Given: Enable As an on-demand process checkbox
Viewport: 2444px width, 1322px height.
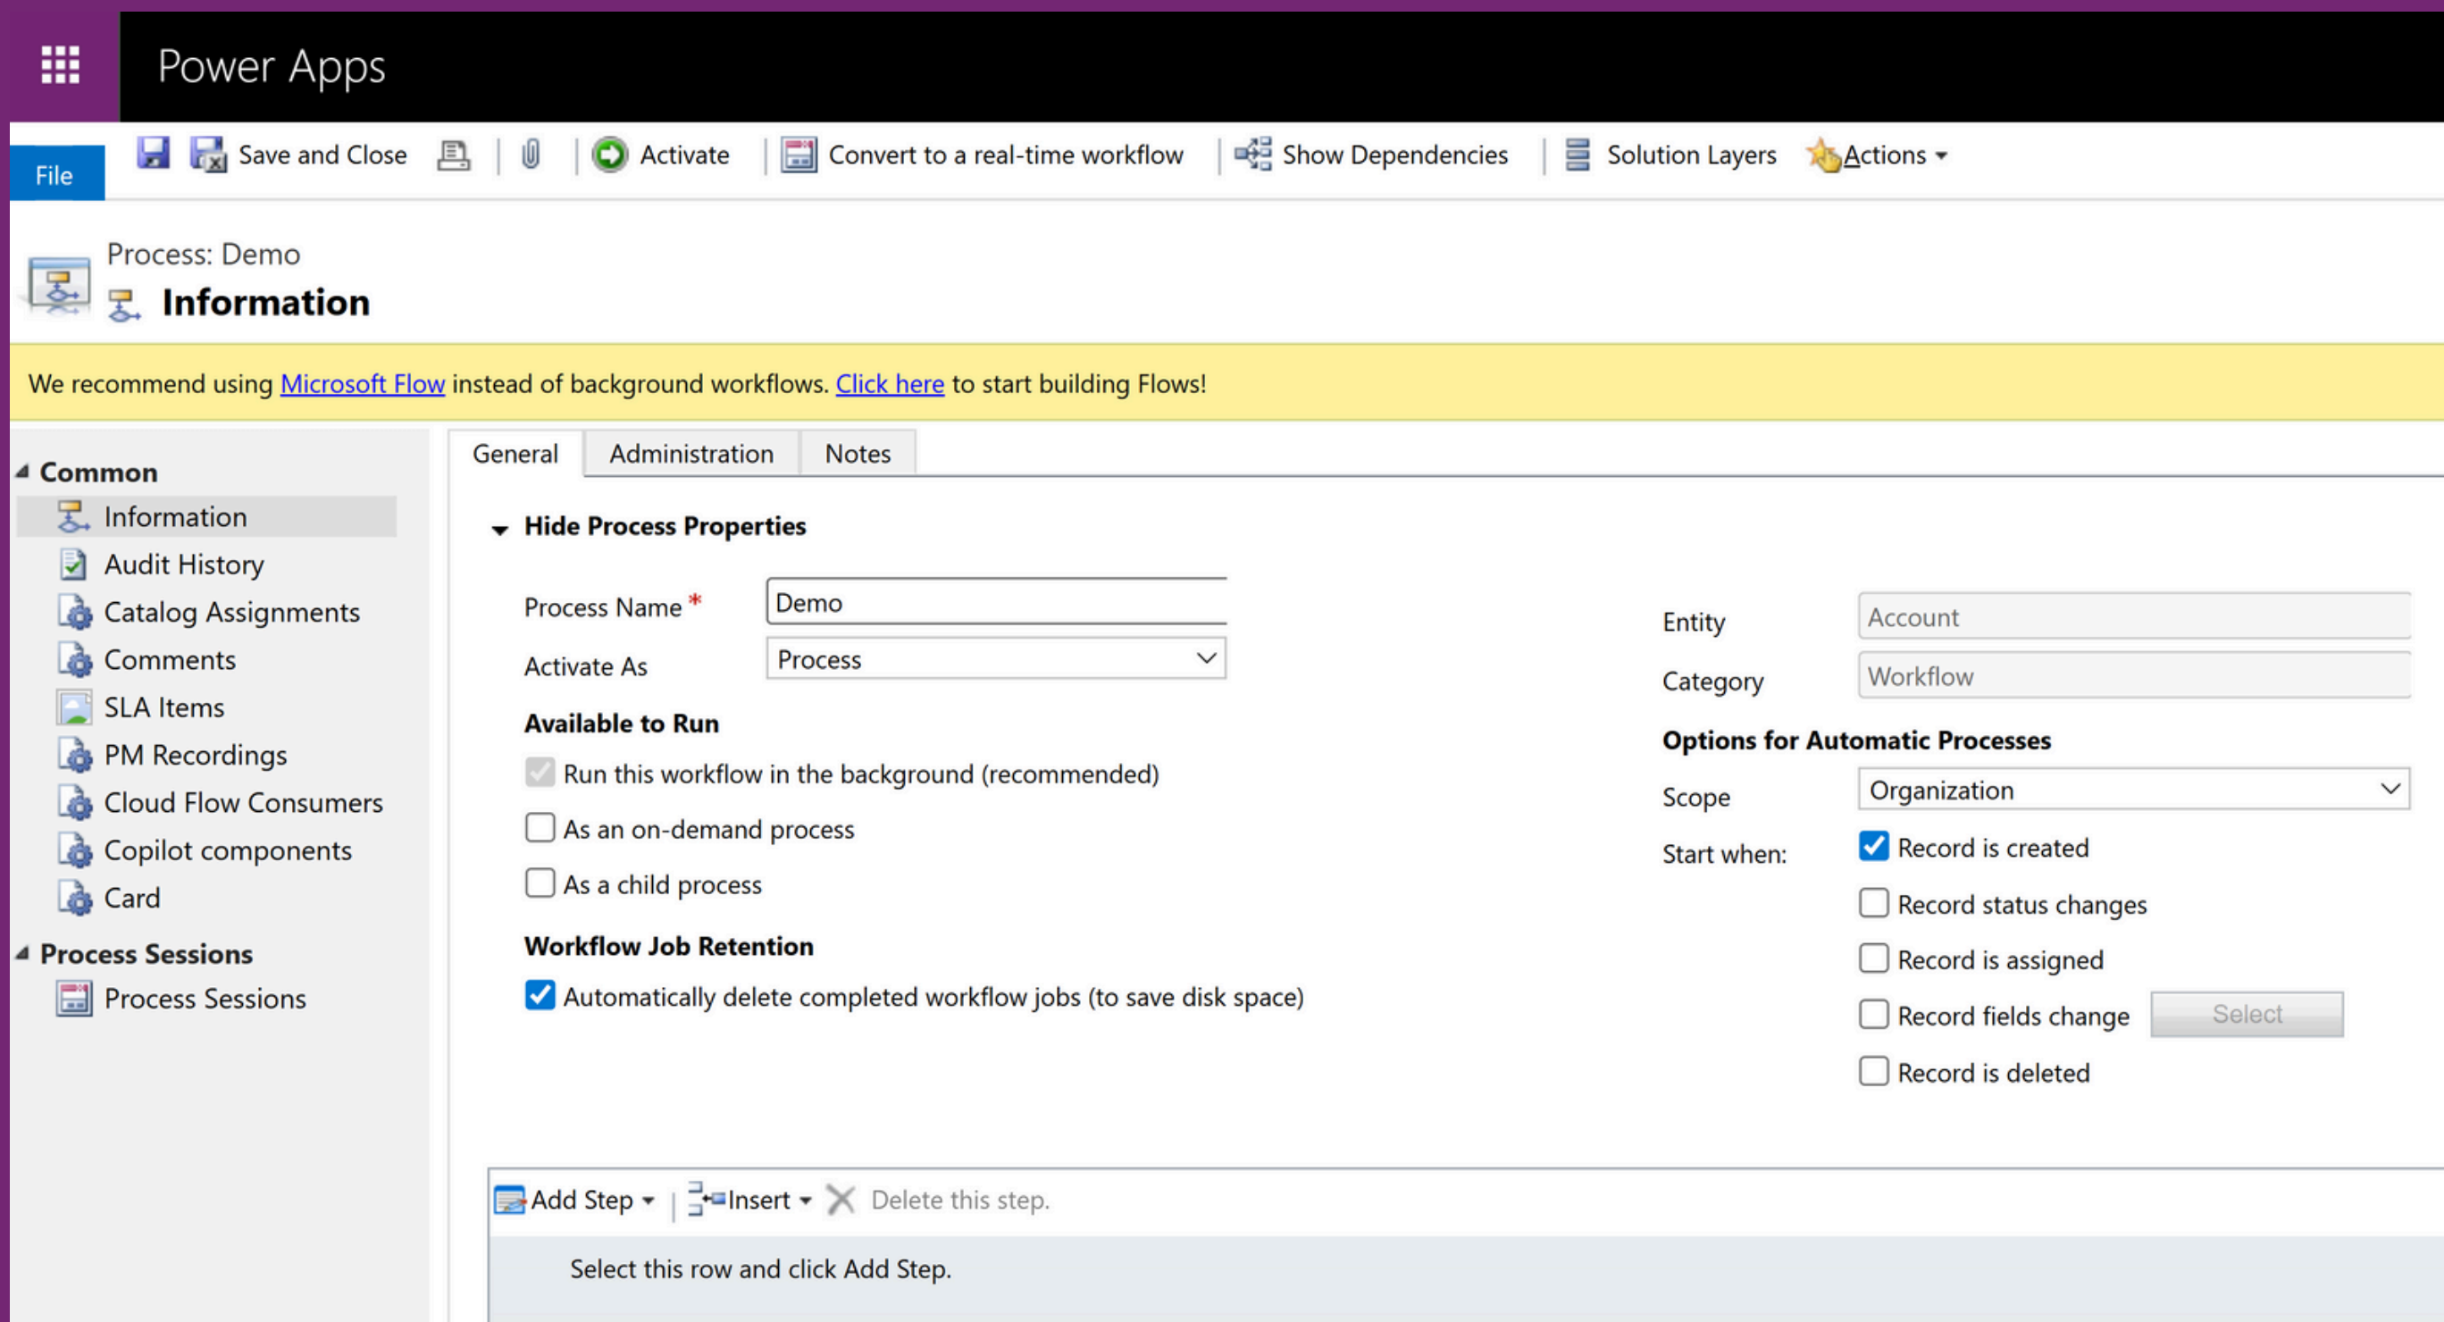Looking at the screenshot, I should click(x=540, y=827).
